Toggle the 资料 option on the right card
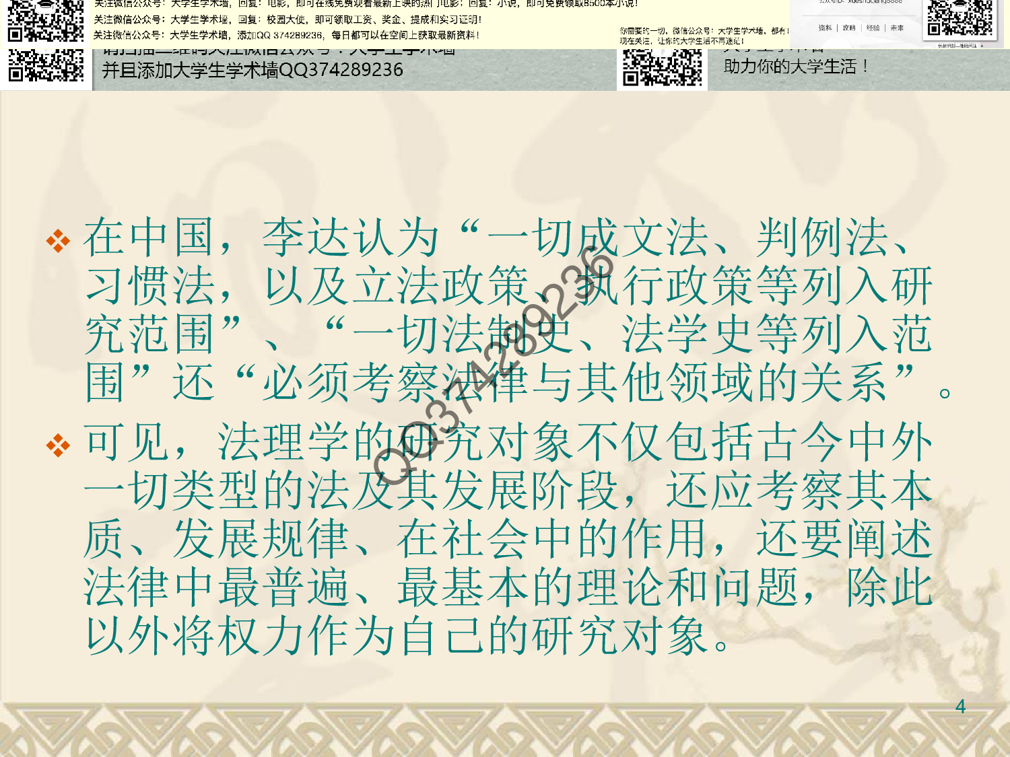The width and height of the screenshot is (1010, 757). click(x=826, y=28)
